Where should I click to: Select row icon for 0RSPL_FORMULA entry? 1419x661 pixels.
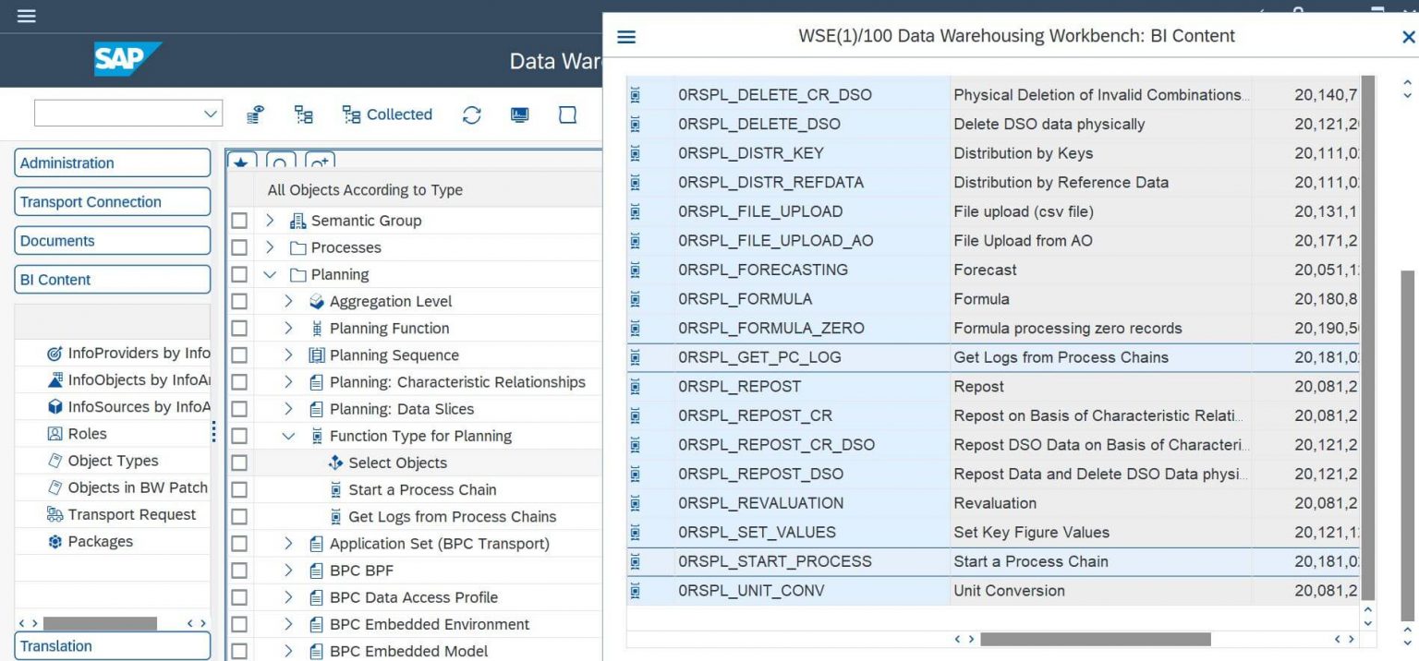coord(636,299)
